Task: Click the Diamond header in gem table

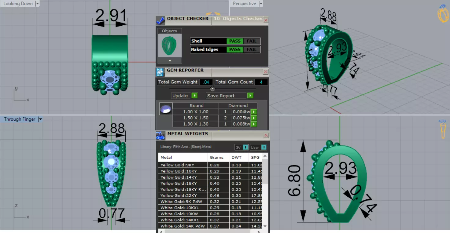Action: click(x=238, y=106)
